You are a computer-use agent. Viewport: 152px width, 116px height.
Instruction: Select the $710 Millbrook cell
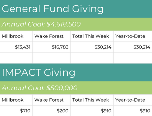click(16, 111)
